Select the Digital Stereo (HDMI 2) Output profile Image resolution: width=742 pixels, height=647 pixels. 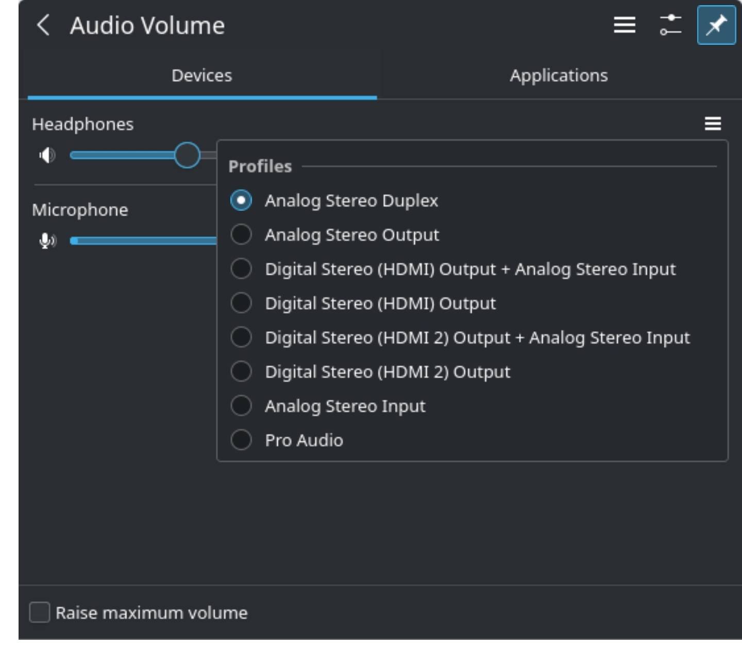click(x=241, y=372)
